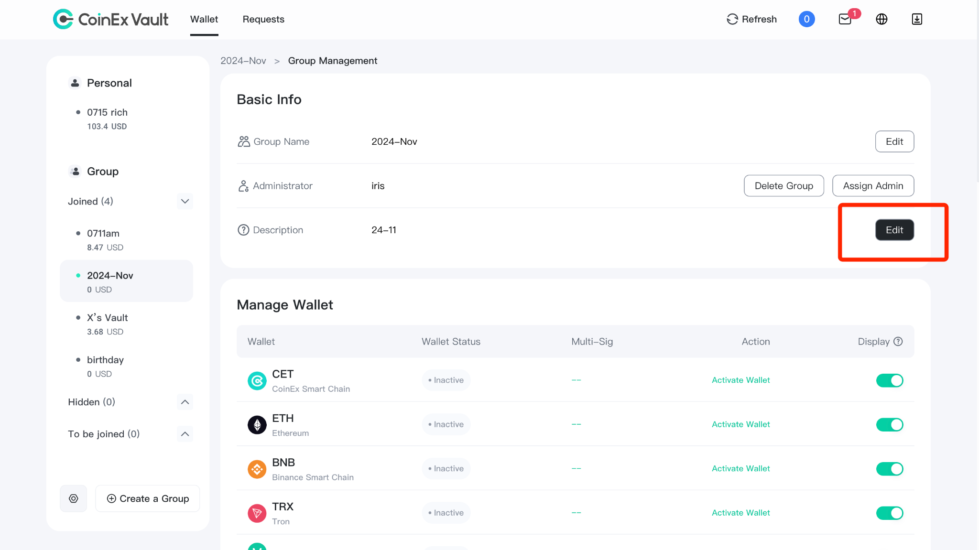Activate Wallet for TRX
Image resolution: width=979 pixels, height=550 pixels.
click(x=740, y=513)
